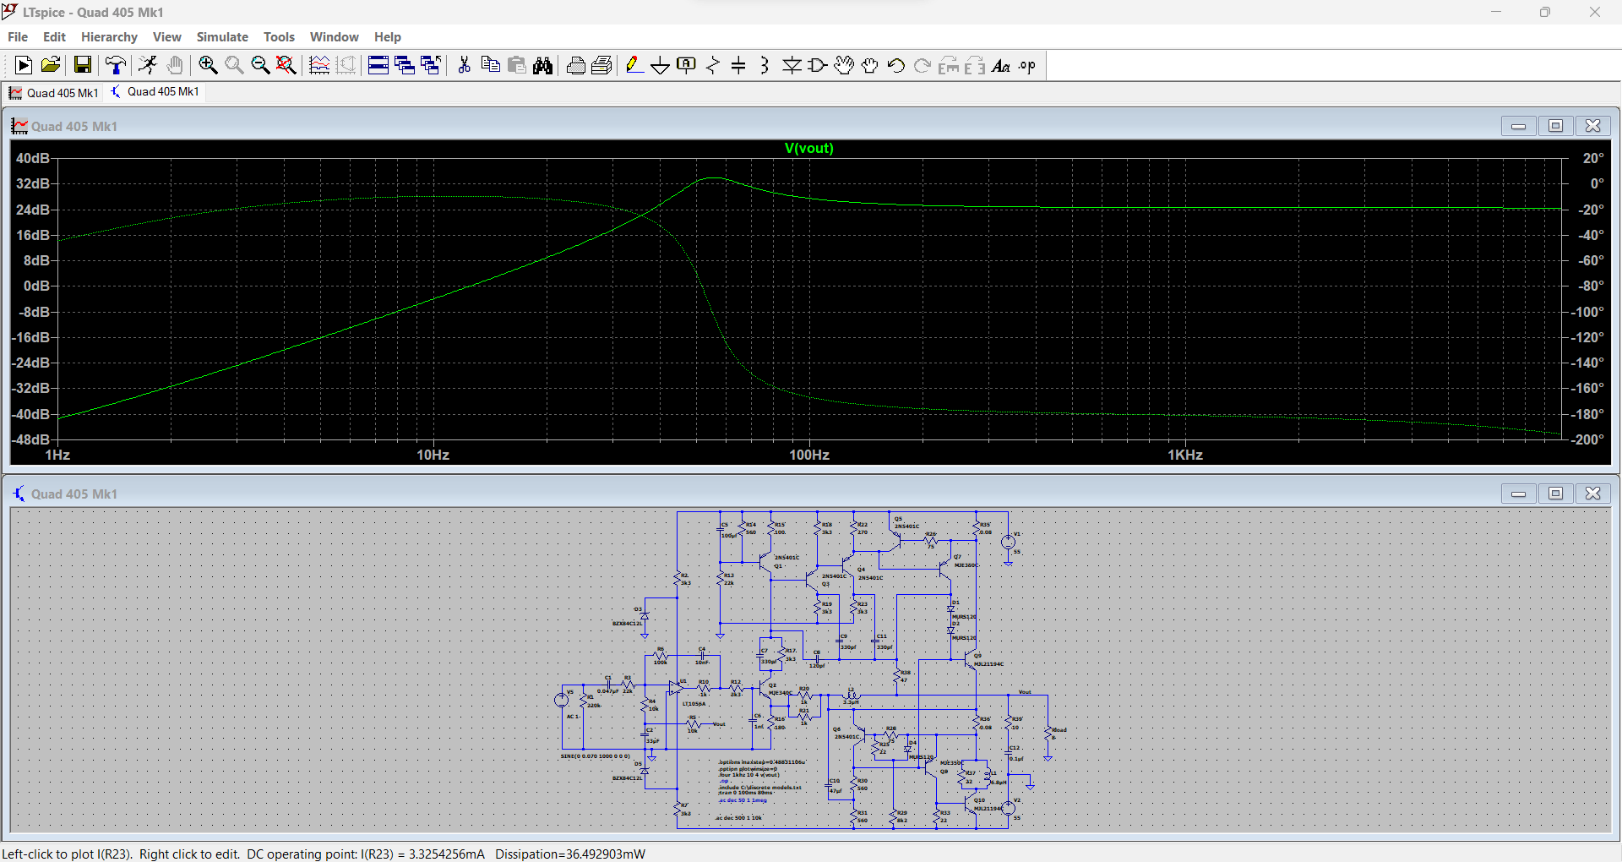Place an Inductor component
The width and height of the screenshot is (1622, 862).
pos(765,65)
